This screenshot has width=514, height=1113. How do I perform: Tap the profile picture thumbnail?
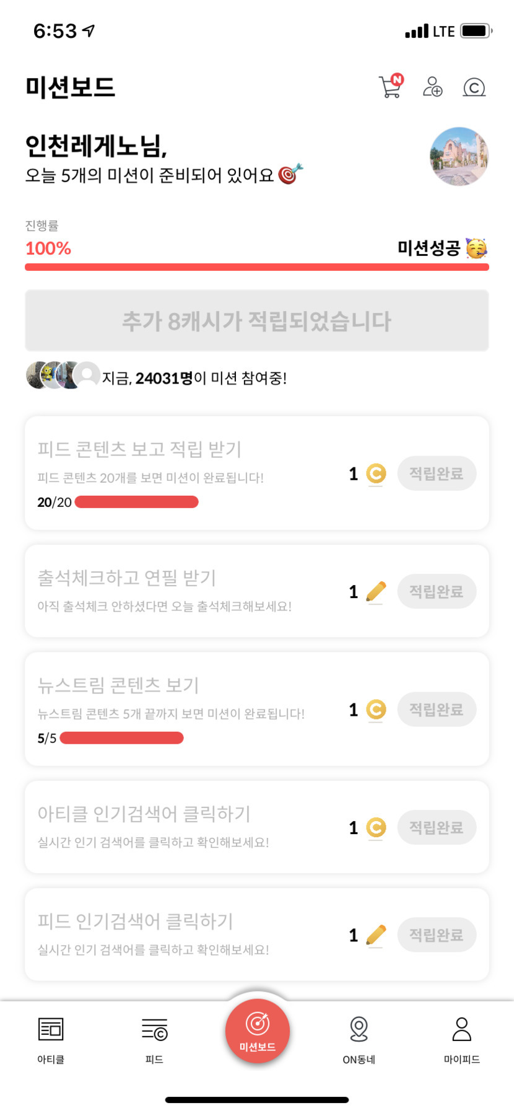click(459, 156)
